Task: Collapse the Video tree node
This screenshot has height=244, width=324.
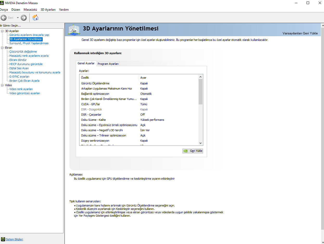Action: 2,85
